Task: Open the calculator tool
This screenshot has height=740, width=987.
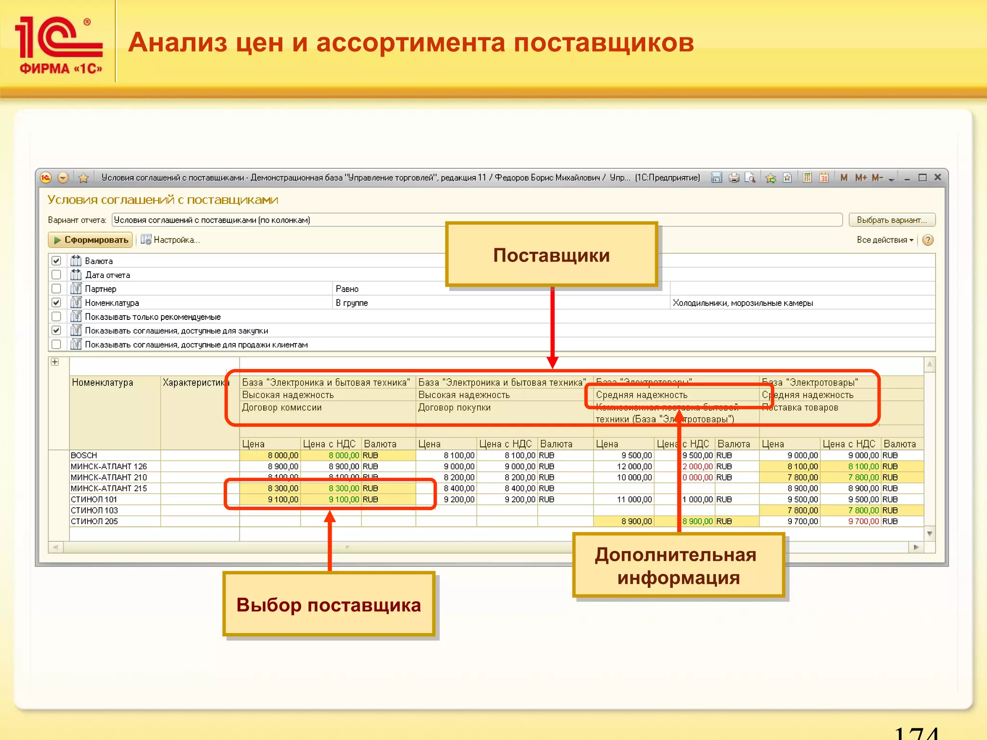Action: pyautogui.click(x=807, y=178)
